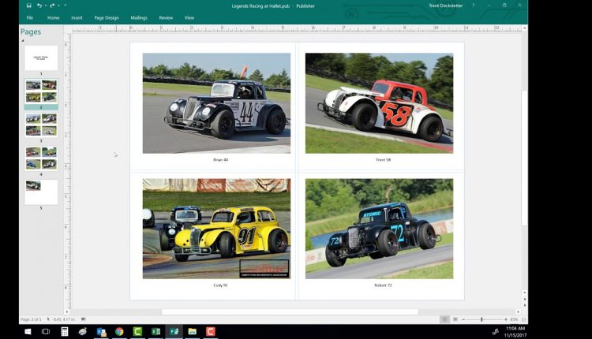Click the zoom percentage value
The width and height of the screenshot is (592, 339).
pyautogui.click(x=514, y=319)
